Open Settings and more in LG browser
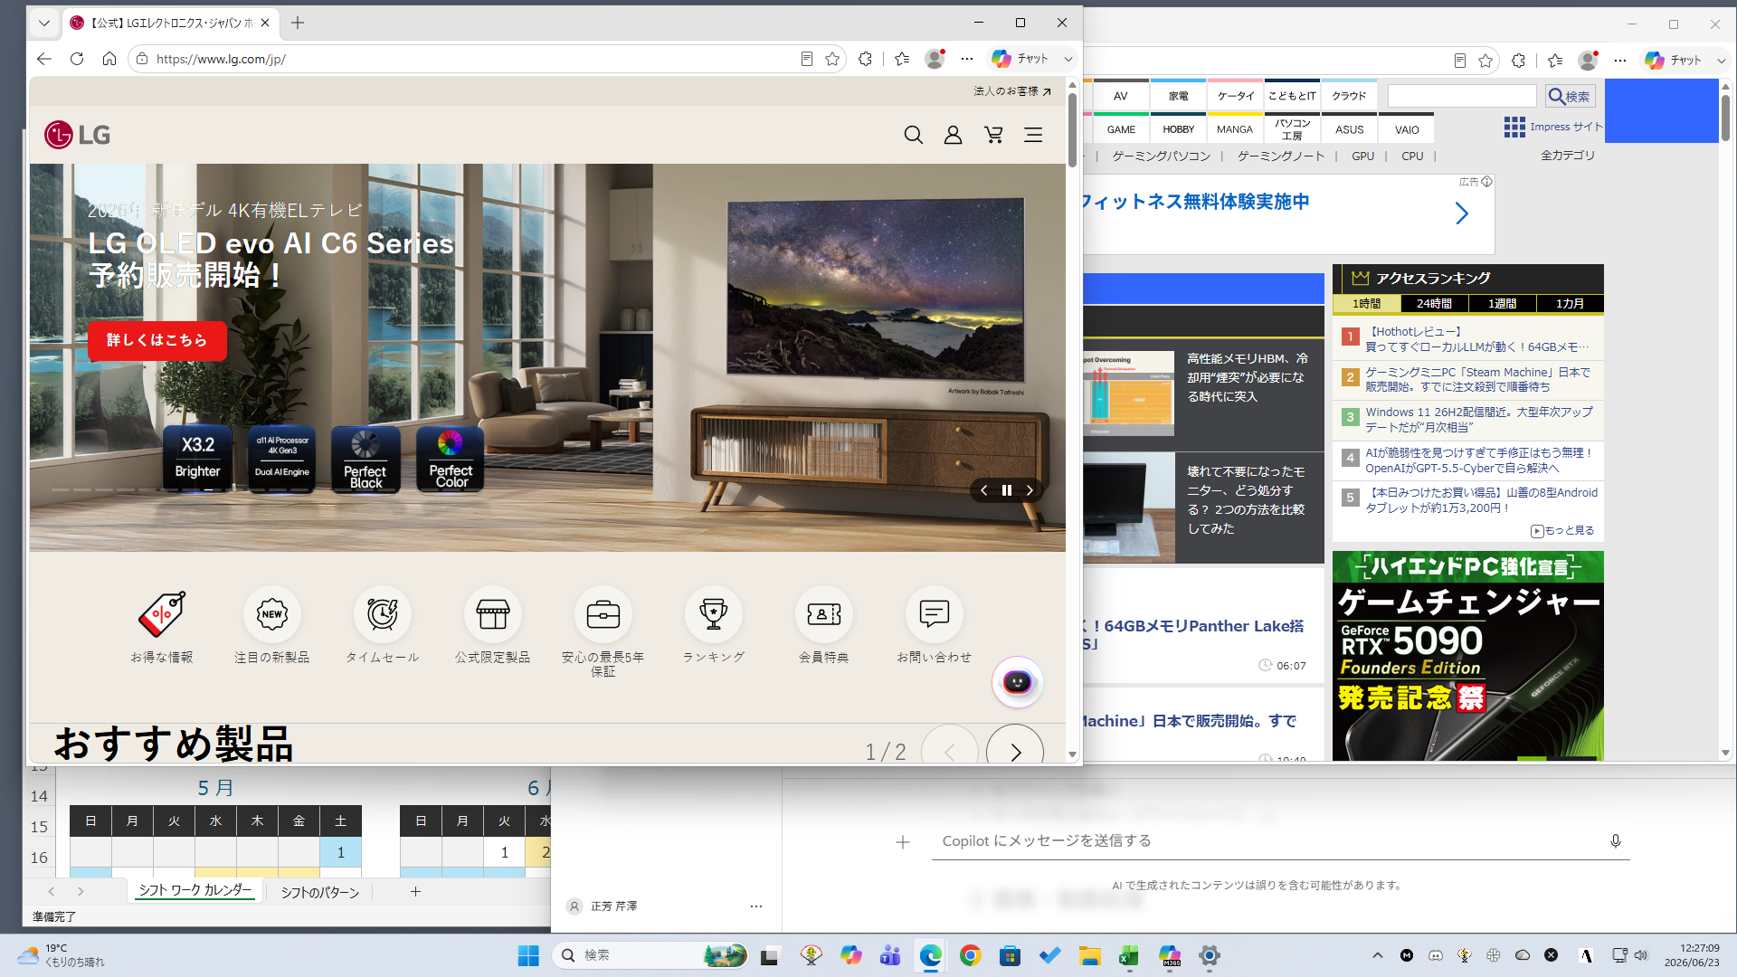 pos(967,59)
